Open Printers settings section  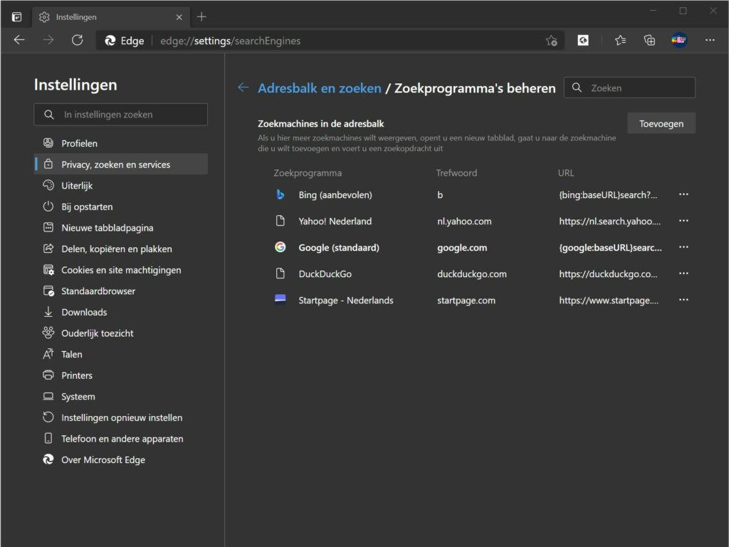click(121, 375)
